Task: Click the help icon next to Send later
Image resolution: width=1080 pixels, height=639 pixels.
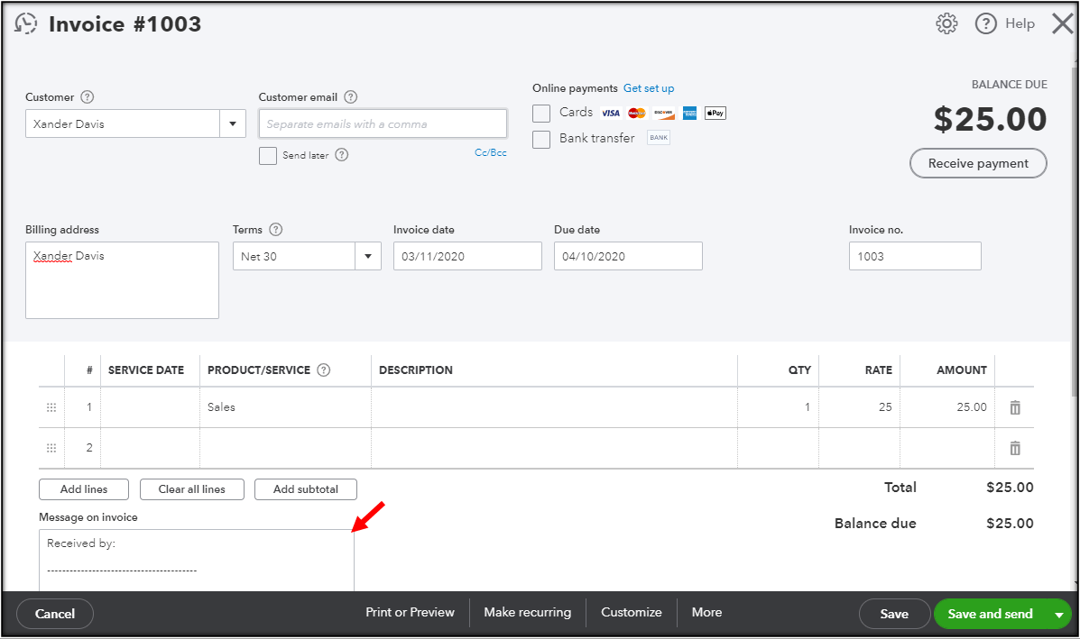Action: (342, 155)
